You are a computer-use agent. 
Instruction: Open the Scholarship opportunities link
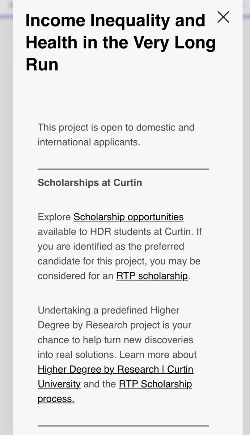[x=128, y=217]
